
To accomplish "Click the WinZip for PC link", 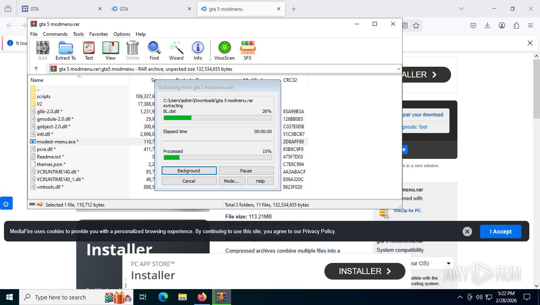I will pos(407,210).
